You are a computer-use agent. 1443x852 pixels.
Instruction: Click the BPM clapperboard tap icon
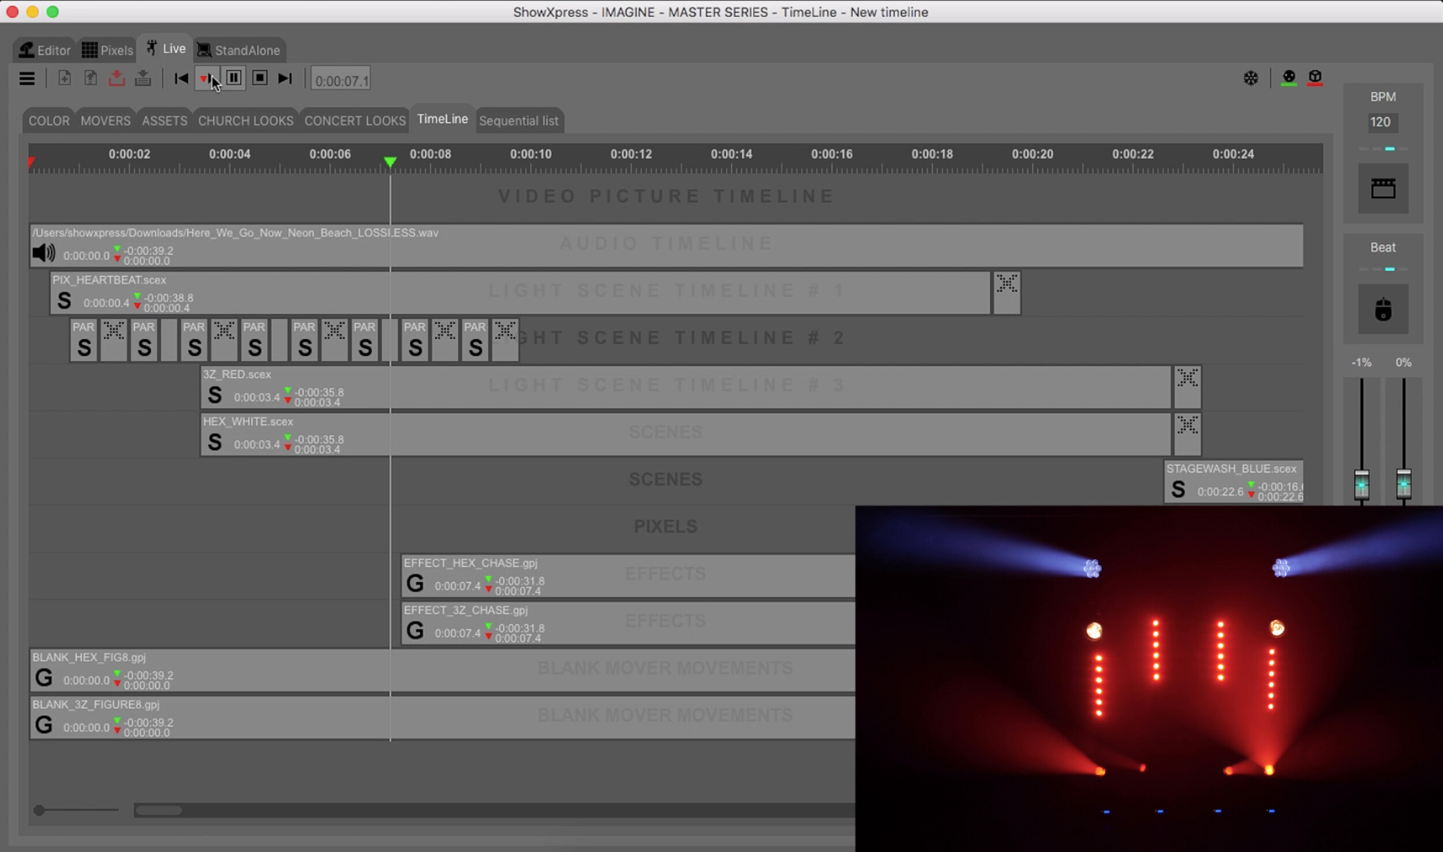click(x=1383, y=188)
